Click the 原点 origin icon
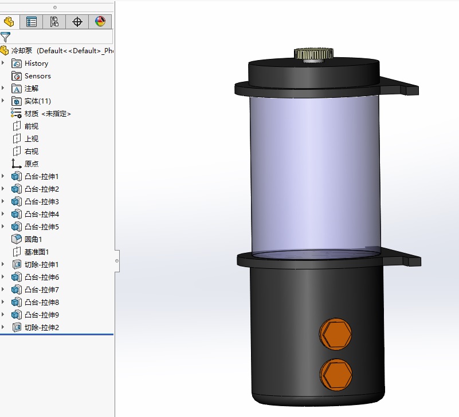Image resolution: width=459 pixels, height=417 pixels. (x=17, y=164)
